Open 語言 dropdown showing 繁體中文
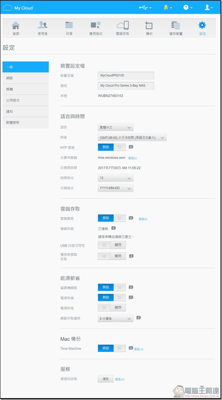 (116, 127)
